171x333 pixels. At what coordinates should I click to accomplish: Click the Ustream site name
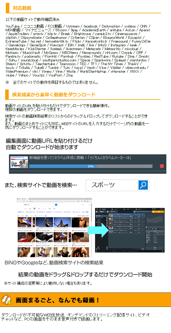73,26
